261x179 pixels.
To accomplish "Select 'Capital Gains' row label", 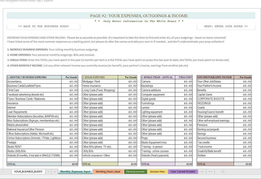I will (205, 95).
